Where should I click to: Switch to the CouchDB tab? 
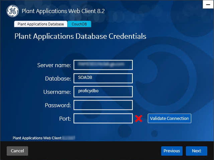(79, 24)
